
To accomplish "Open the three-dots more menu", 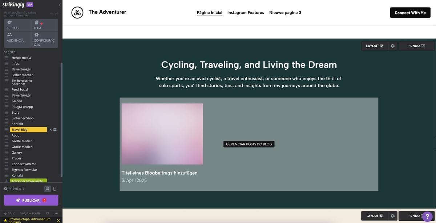I will click(x=56, y=213).
